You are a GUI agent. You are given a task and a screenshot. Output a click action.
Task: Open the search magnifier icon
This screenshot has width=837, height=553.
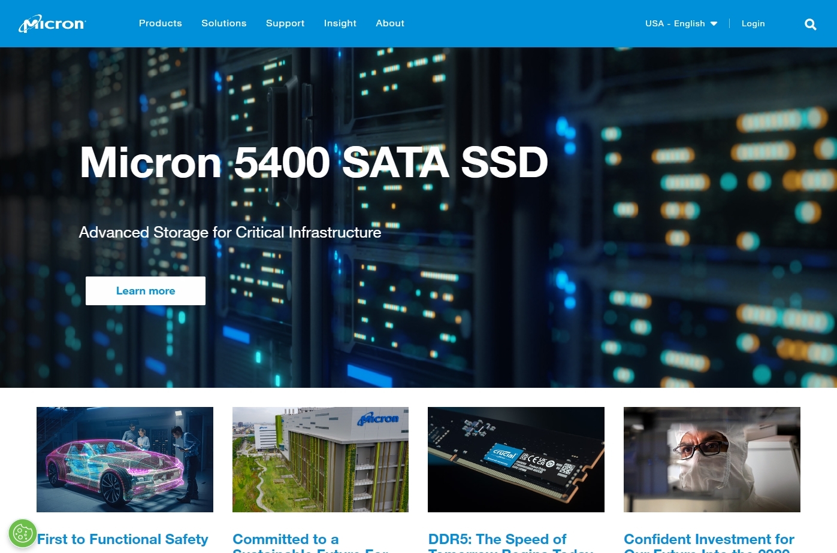[811, 24]
